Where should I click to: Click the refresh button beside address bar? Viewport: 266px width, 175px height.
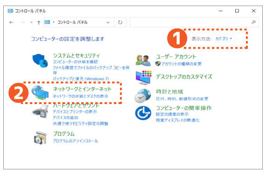coord(120,22)
